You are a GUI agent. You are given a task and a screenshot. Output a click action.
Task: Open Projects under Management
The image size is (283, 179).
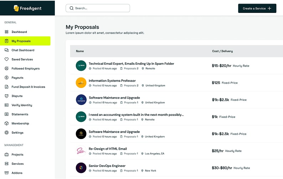click(x=17, y=155)
